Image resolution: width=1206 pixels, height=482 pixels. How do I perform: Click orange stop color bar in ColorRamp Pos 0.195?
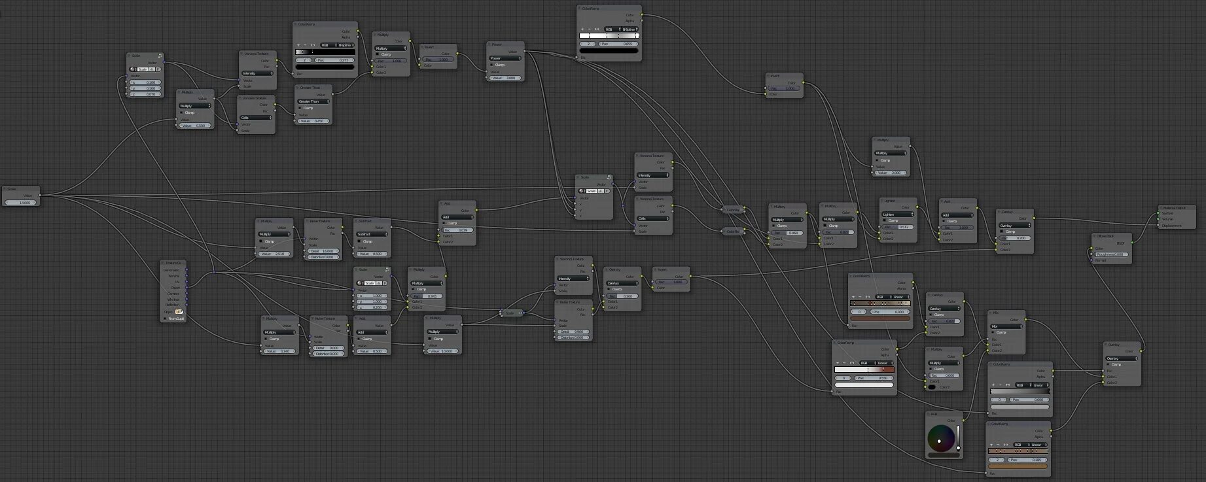pyautogui.click(x=1018, y=466)
